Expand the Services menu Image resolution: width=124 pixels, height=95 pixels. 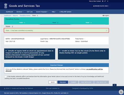[20, 12]
